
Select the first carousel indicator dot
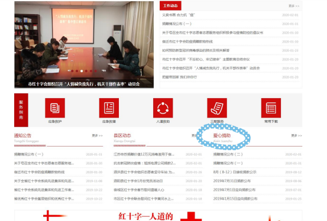click(72, 71)
